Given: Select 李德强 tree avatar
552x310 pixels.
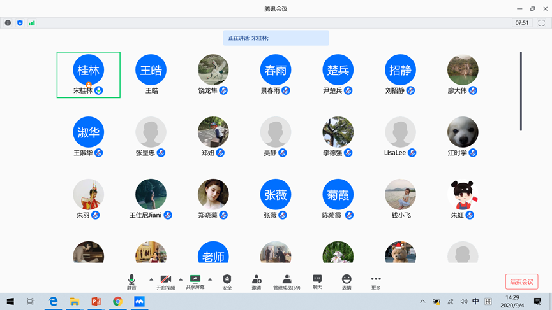Looking at the screenshot, I should [338, 132].
